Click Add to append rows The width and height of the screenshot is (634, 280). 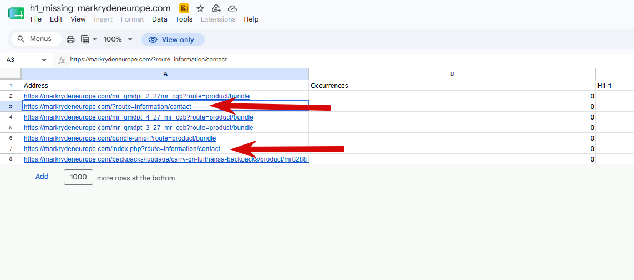click(x=42, y=177)
